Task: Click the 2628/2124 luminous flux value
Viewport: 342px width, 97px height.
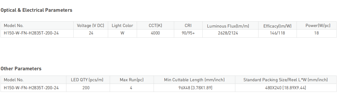Action: 228,33
